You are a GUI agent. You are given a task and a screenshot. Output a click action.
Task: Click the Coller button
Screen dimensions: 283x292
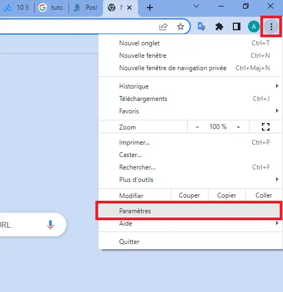pos(264,195)
